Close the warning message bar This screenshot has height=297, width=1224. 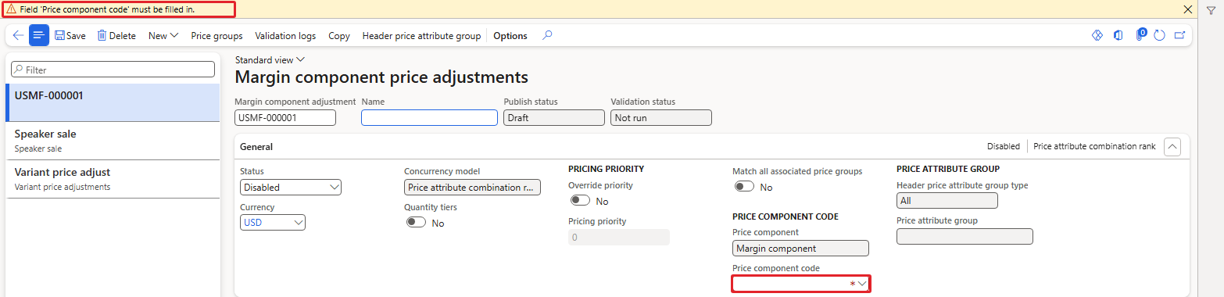[1188, 9]
